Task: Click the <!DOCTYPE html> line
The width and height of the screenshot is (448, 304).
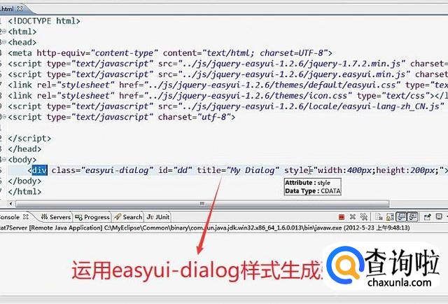Action: pyautogui.click(x=44, y=21)
